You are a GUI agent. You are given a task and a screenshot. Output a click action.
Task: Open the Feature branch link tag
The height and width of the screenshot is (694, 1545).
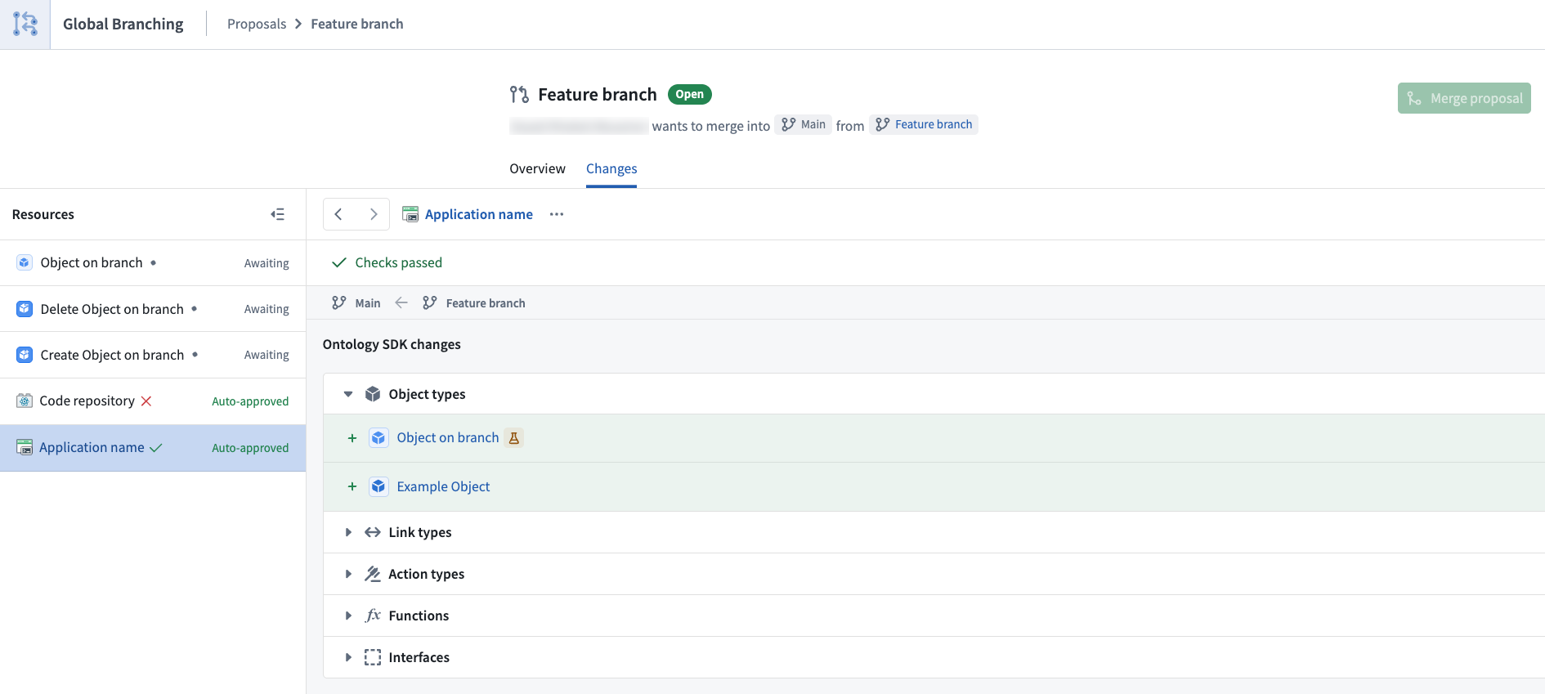click(x=924, y=124)
